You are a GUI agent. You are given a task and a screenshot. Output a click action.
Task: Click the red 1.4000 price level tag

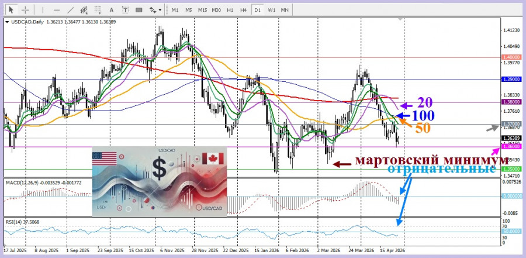point(510,57)
